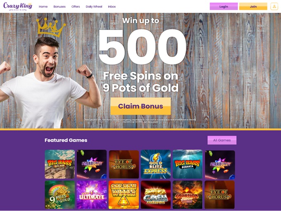The height and width of the screenshot is (211, 281).
Task: Claim the 500 free spins bonus
Action: pyautogui.click(x=140, y=106)
